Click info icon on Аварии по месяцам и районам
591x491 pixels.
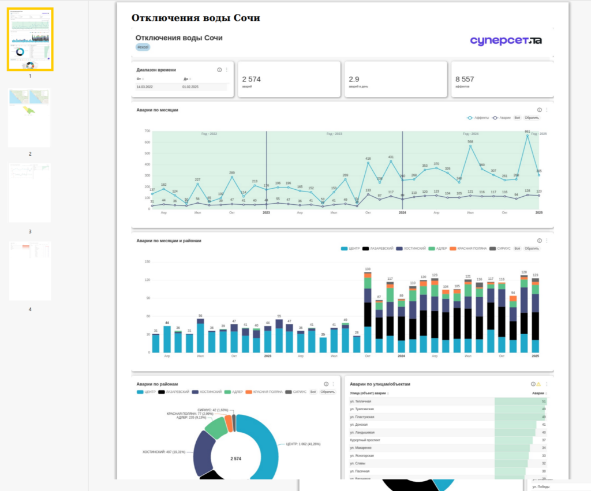pyautogui.click(x=540, y=241)
